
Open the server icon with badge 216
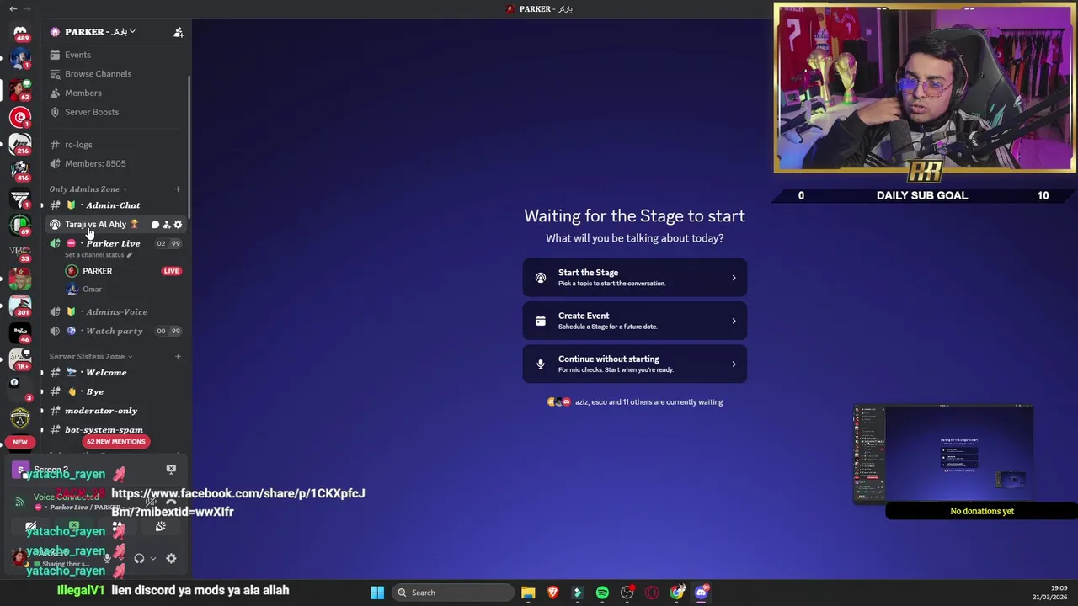[x=20, y=144]
